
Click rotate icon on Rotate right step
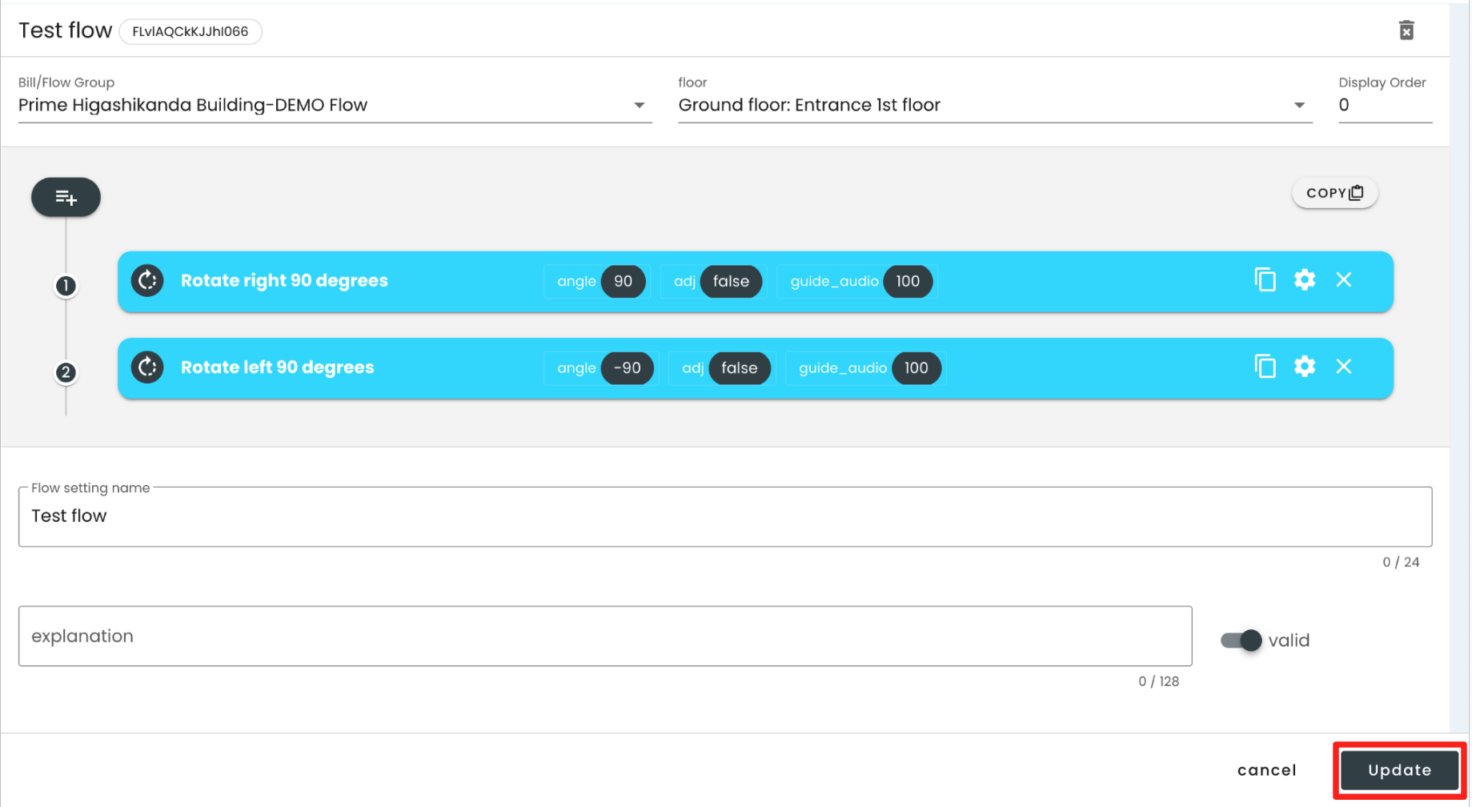click(x=147, y=280)
